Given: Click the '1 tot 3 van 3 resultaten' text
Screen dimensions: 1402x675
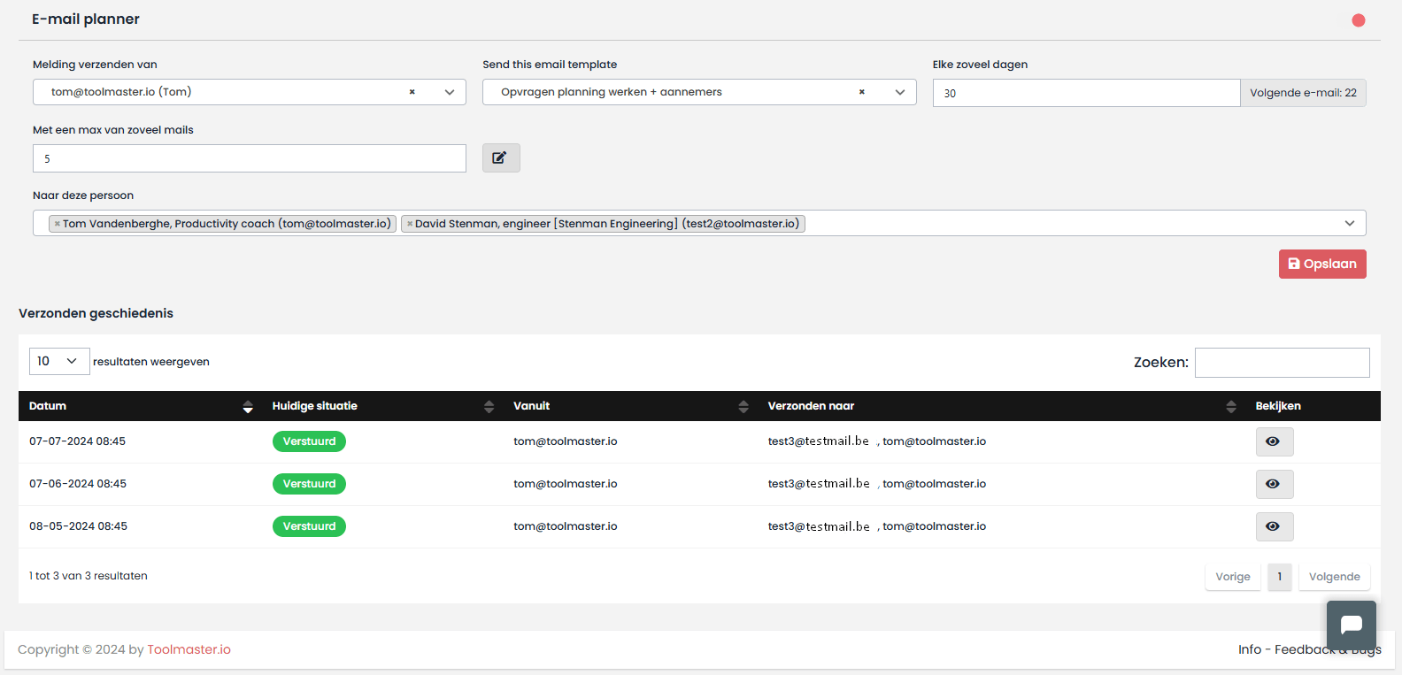Looking at the screenshot, I should [89, 576].
